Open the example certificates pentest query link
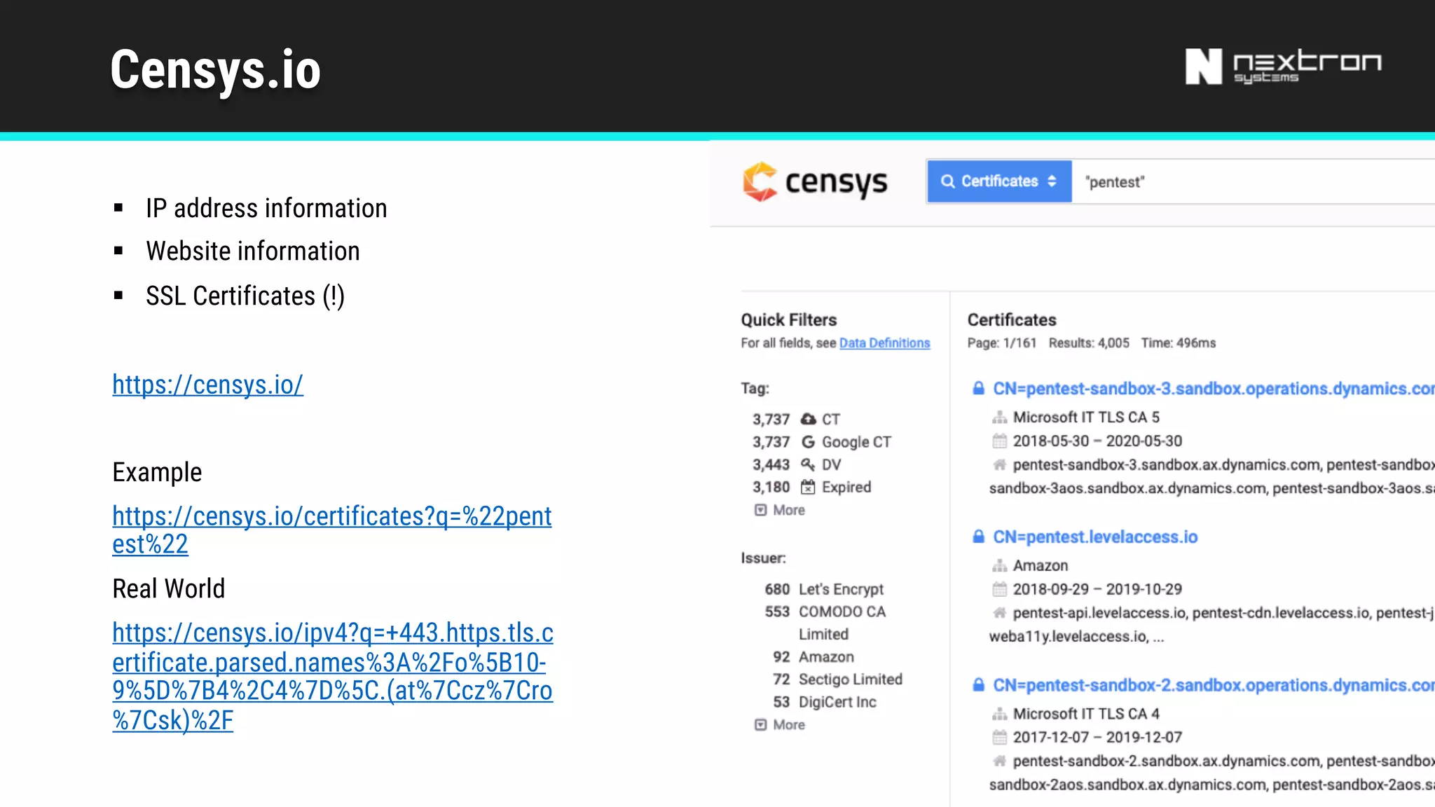 click(x=332, y=530)
